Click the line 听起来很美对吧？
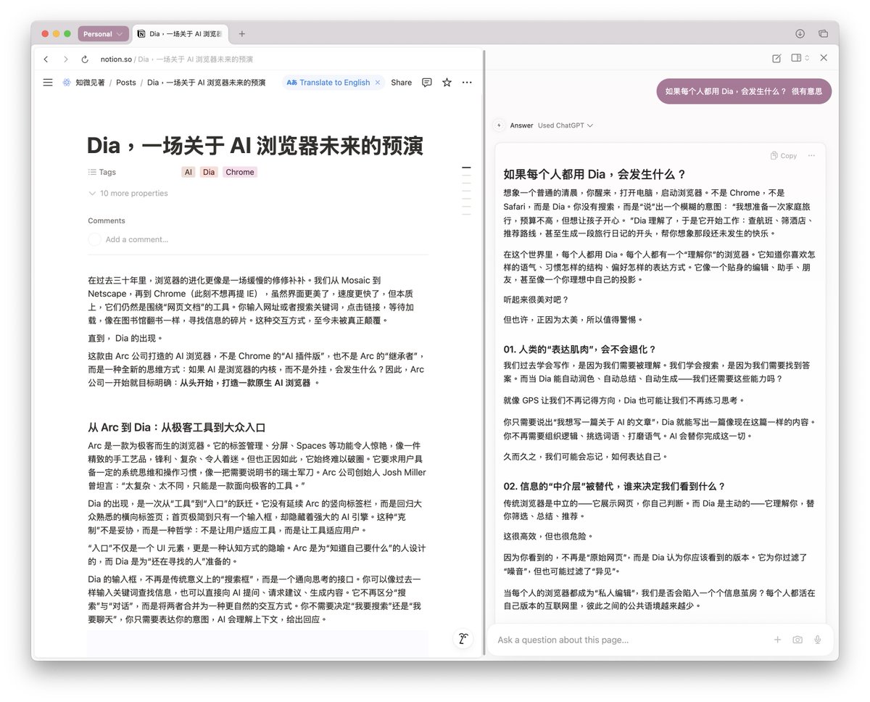Viewport: 870px width, 702px height. pos(536,300)
